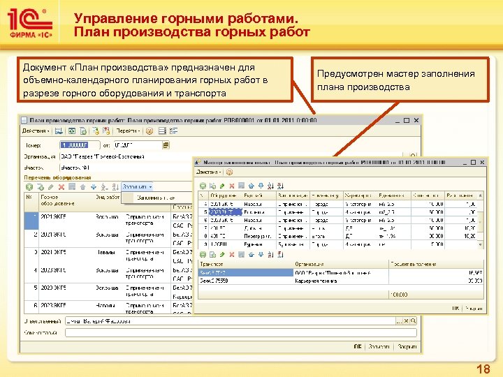Open the calendar picker next to the date field
The height and width of the screenshot is (377, 503).
(x=166, y=145)
